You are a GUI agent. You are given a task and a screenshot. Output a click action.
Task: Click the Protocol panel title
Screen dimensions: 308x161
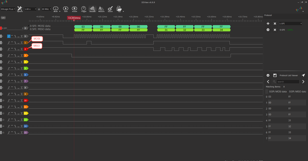point(268,15)
